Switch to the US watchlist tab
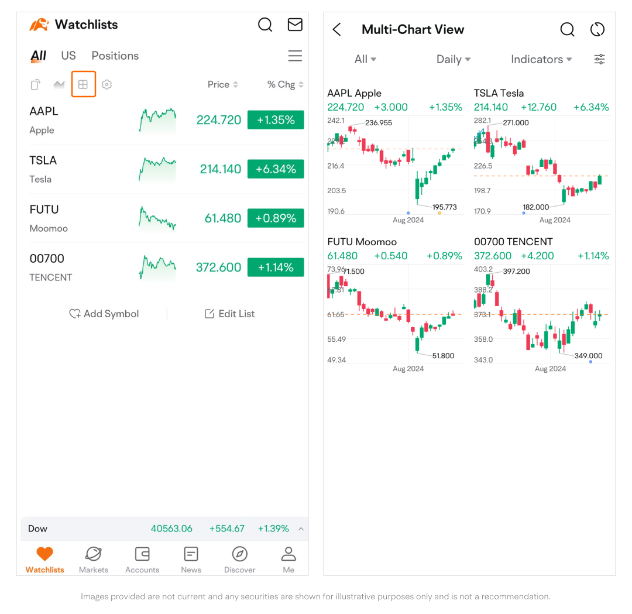 68,56
